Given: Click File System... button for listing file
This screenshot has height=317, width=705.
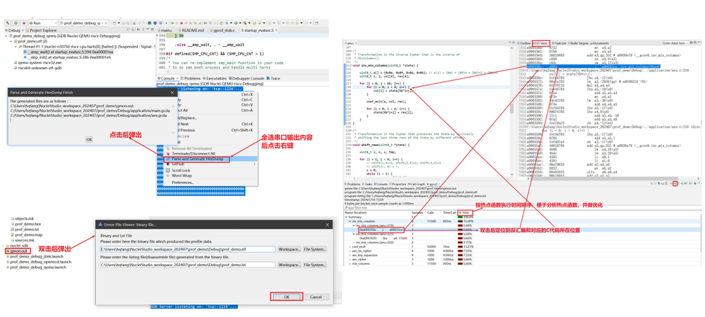Looking at the screenshot, I should [x=315, y=265].
